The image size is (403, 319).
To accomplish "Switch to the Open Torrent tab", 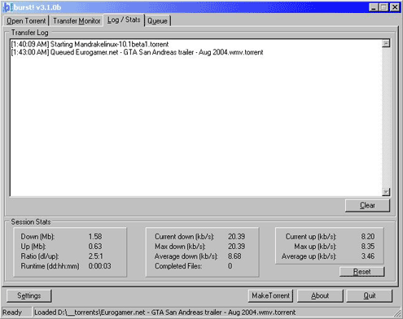I will click(x=26, y=21).
